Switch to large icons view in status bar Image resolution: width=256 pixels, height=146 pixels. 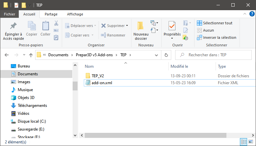(x=251, y=142)
